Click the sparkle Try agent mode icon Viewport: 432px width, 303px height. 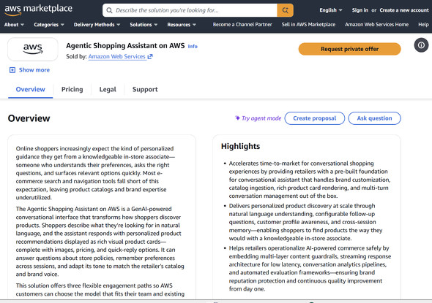(x=237, y=118)
